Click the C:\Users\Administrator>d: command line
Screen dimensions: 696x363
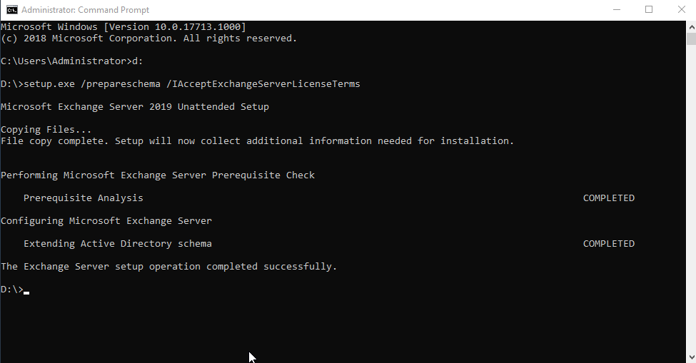(x=71, y=61)
